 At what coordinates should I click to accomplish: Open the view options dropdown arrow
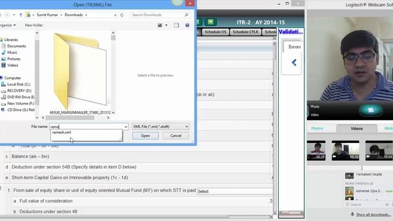pyautogui.click(x=166, y=25)
